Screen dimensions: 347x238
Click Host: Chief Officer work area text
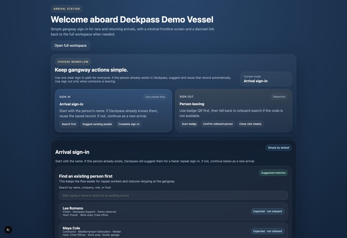pyautogui.click(x=91, y=235)
